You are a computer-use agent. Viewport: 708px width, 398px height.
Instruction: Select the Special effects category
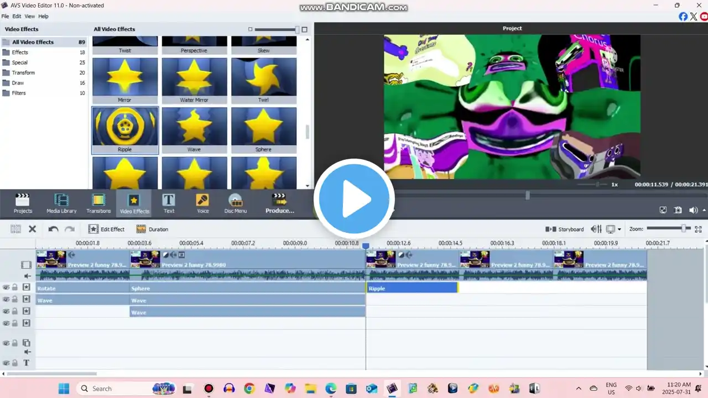point(44,62)
